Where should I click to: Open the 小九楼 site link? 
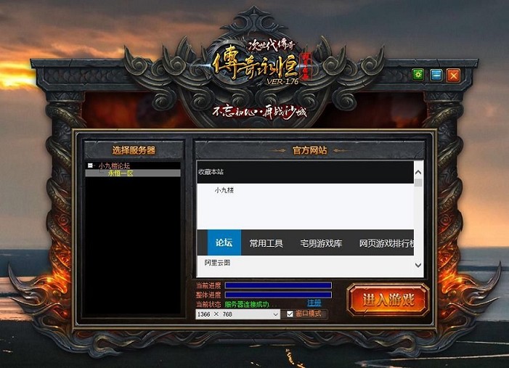(x=224, y=190)
